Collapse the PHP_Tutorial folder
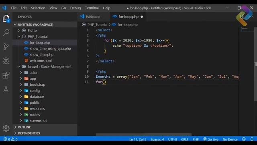Viewport: 257px width, 145px height. tap(19, 37)
